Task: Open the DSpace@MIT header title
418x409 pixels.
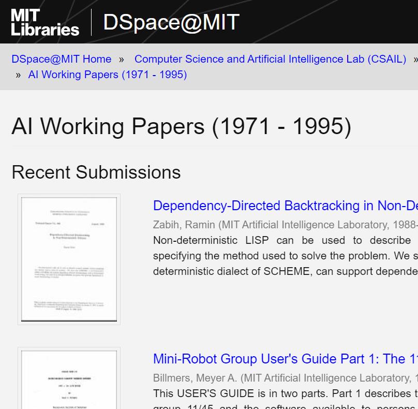Action: point(171,22)
